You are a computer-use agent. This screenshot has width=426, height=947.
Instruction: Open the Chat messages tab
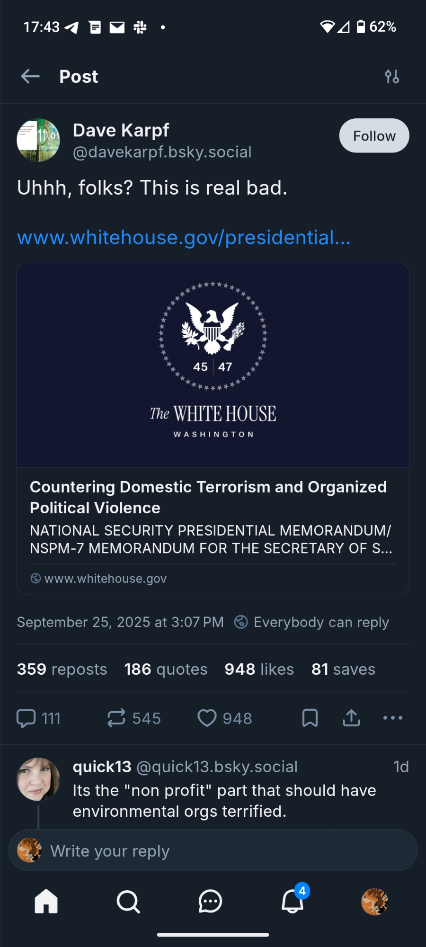(210, 901)
